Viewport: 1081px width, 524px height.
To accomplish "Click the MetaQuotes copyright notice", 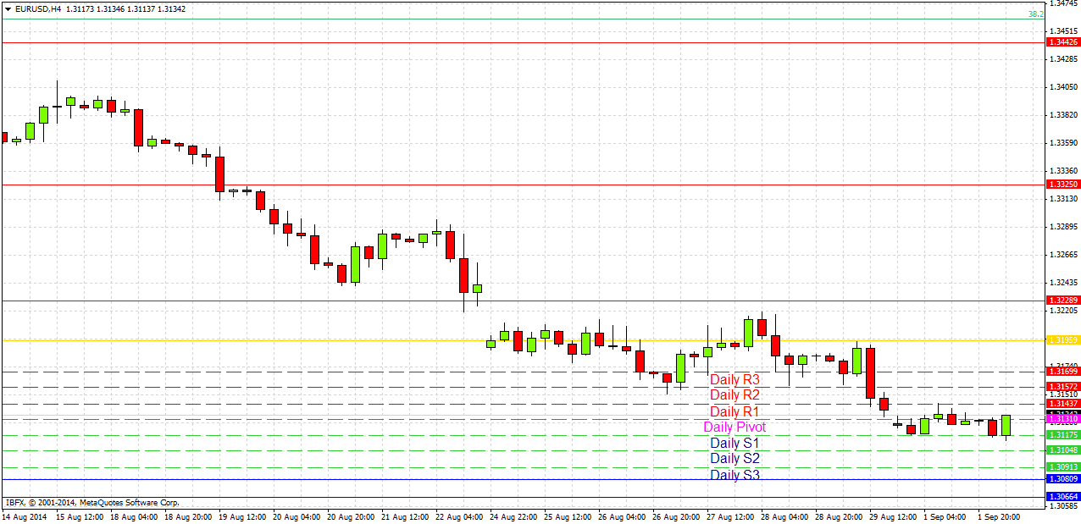I will (x=93, y=501).
